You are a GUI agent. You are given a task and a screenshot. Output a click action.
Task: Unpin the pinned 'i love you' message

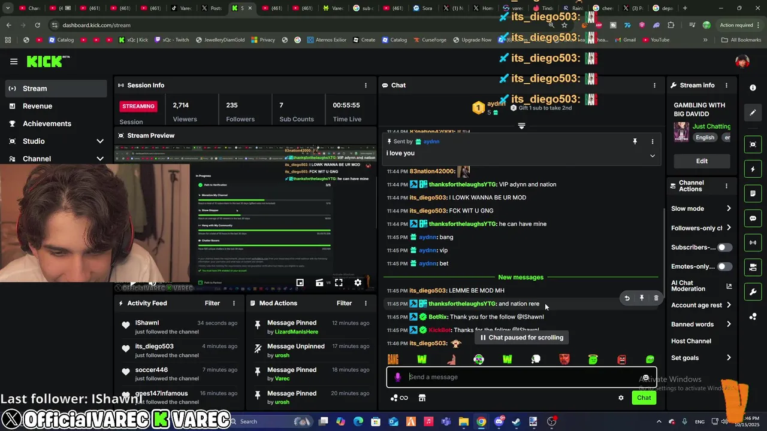(x=635, y=142)
